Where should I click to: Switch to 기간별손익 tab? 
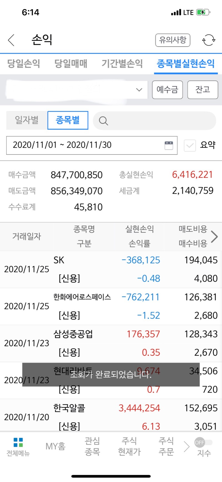(122, 63)
